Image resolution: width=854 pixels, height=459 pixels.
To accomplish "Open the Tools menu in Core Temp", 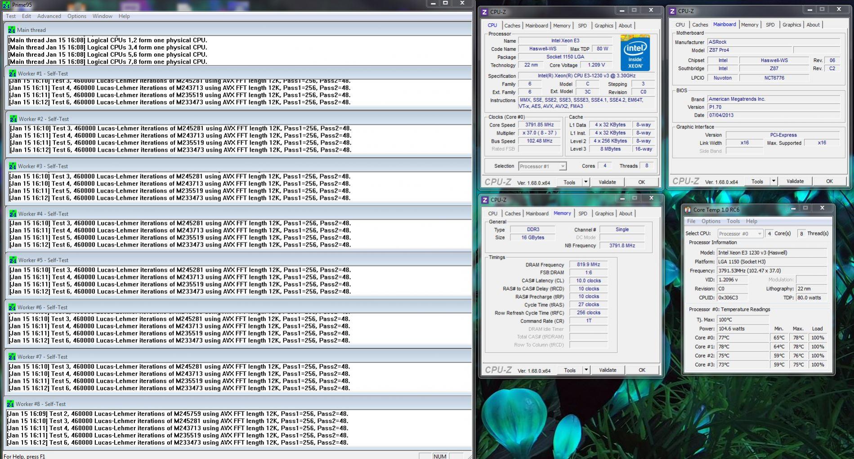I will pos(733,221).
